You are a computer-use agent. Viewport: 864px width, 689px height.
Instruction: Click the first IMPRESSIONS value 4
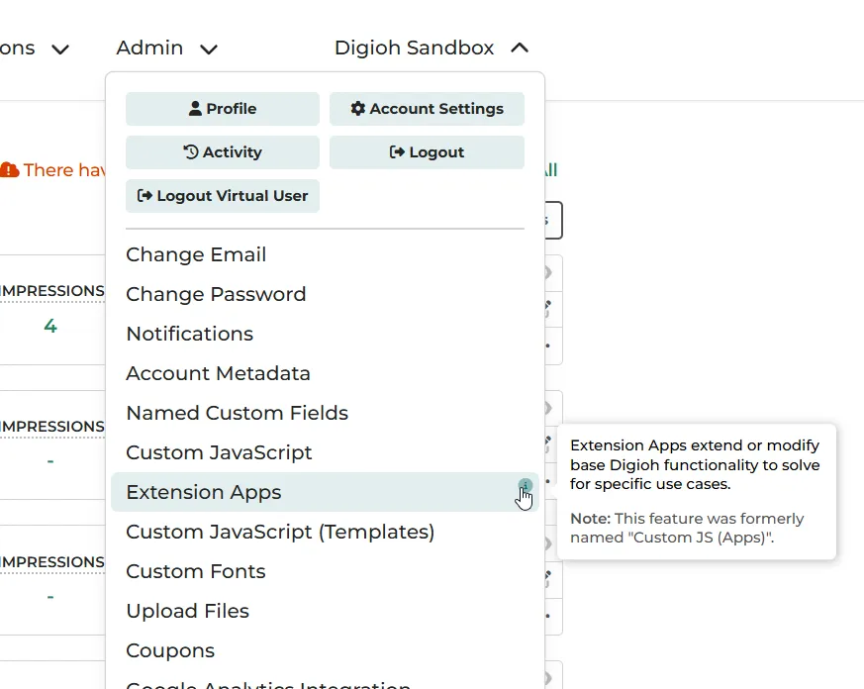(50, 327)
